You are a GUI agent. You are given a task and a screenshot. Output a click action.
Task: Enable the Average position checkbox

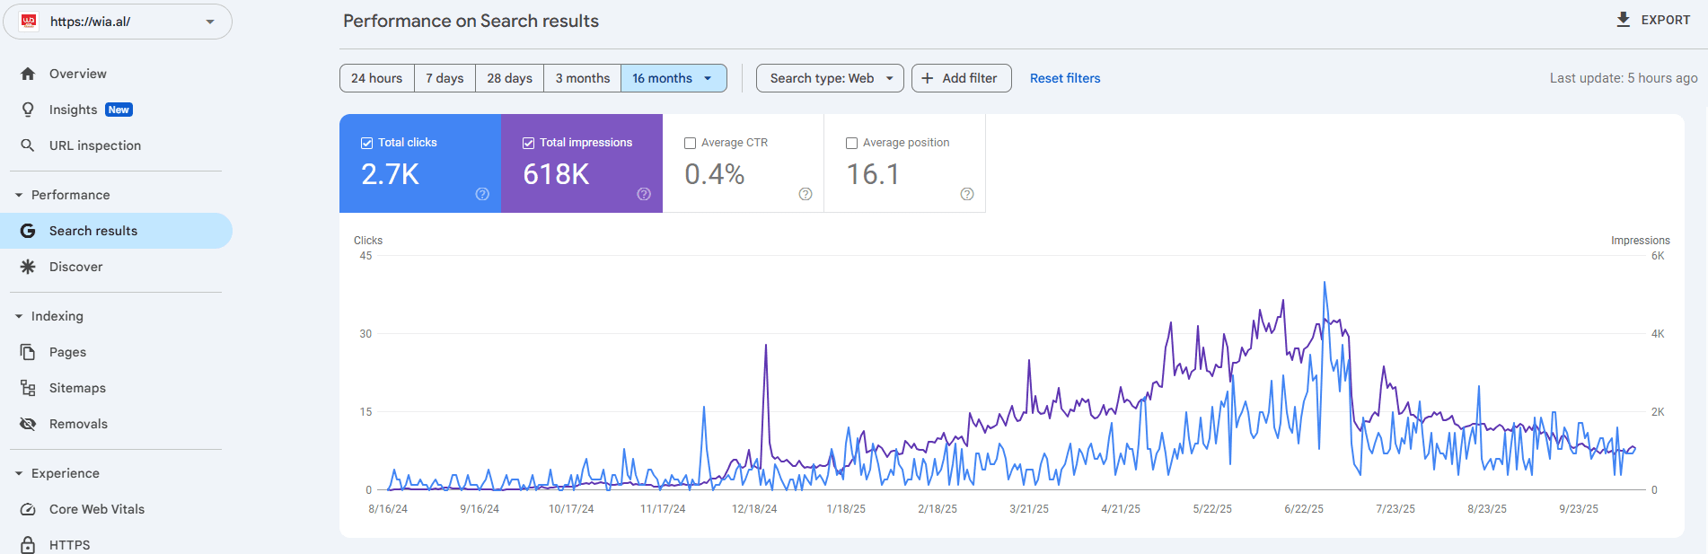coord(851,143)
